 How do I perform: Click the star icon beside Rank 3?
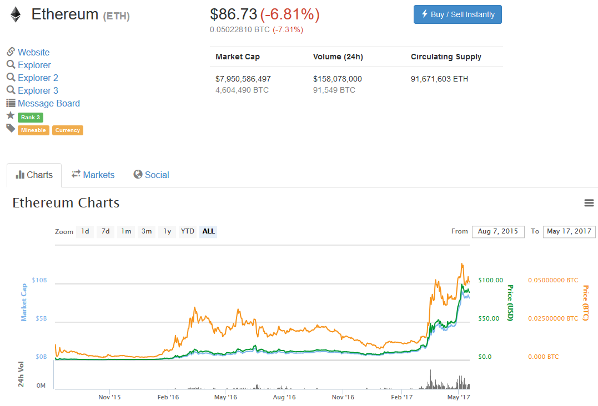pos(11,115)
